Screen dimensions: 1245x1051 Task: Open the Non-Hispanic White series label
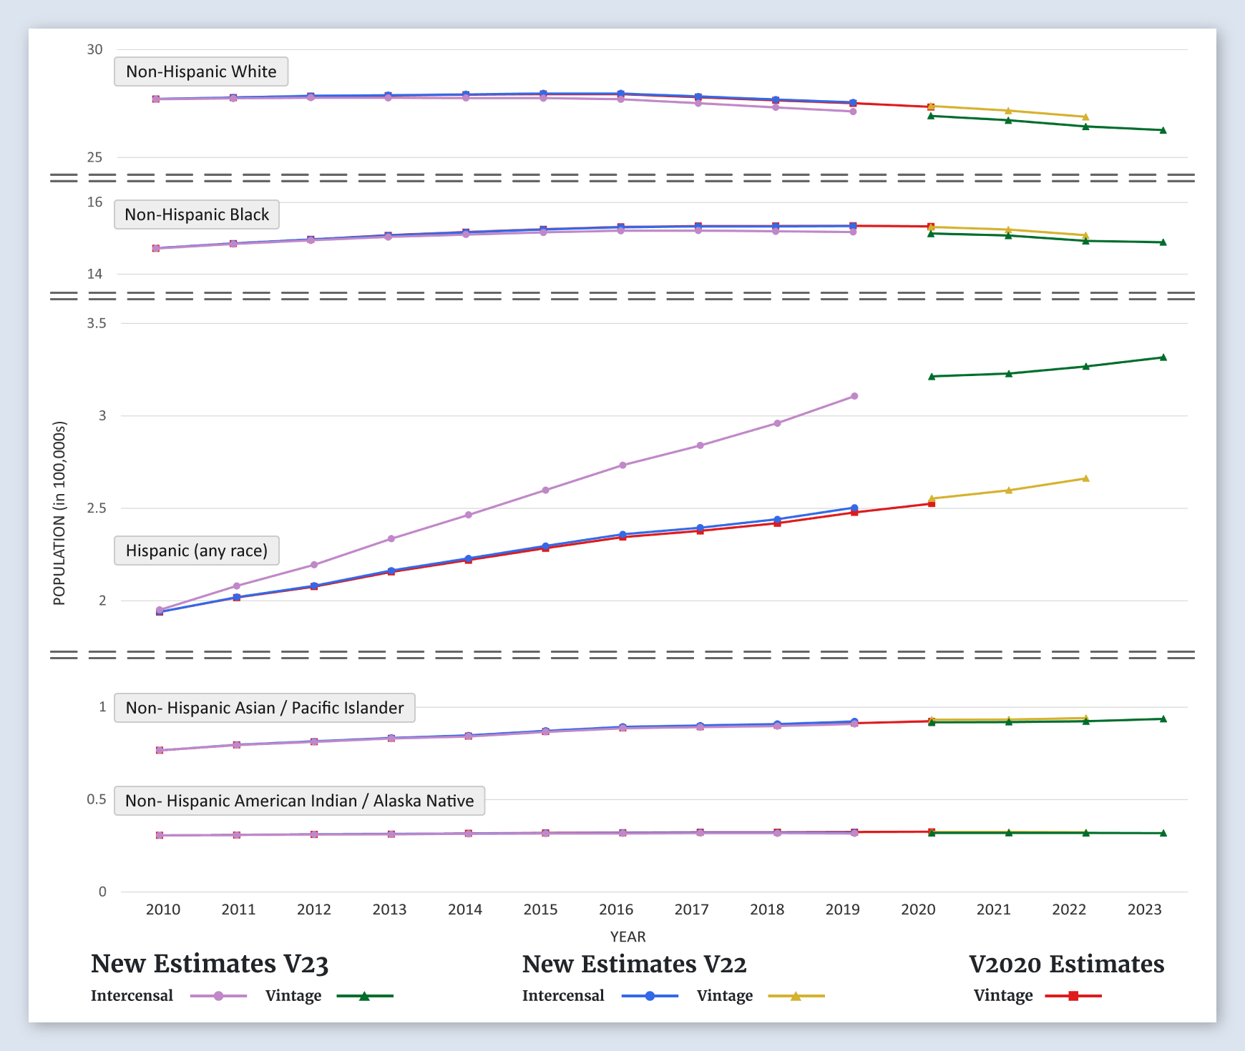[201, 71]
